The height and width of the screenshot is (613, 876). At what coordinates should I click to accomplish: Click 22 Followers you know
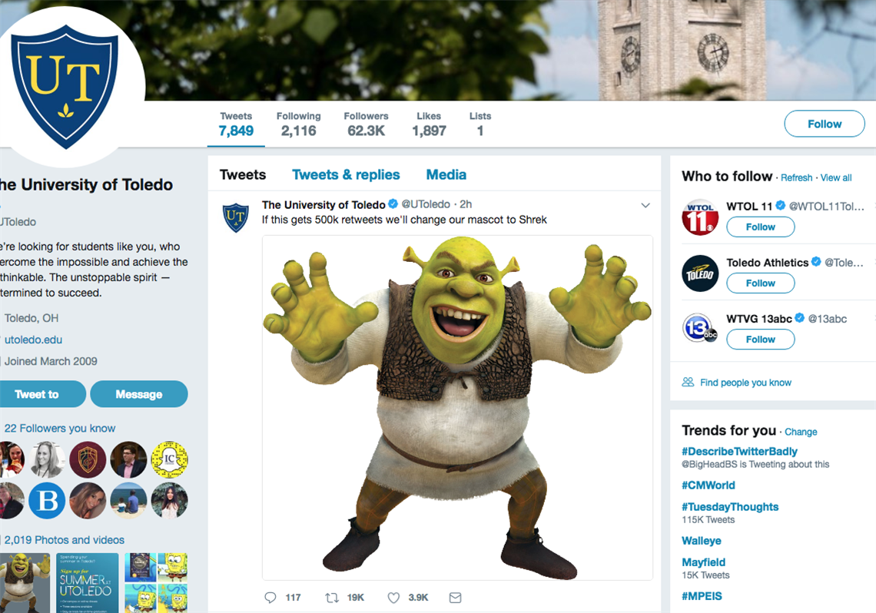(x=60, y=428)
